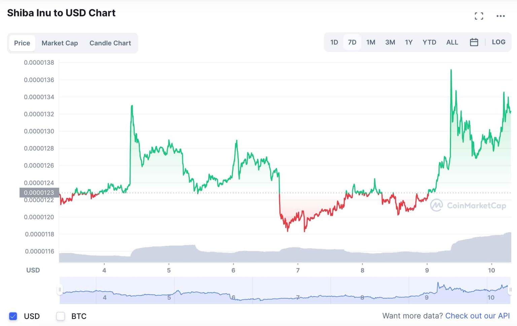This screenshot has height=326, width=517.
Task: Switch to the Candle Chart tab
Action: 110,43
